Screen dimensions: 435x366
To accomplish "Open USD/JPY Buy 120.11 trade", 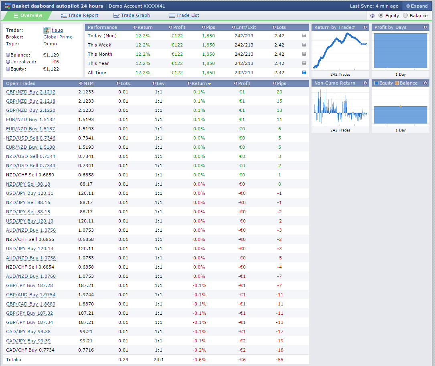I will coord(29,193).
